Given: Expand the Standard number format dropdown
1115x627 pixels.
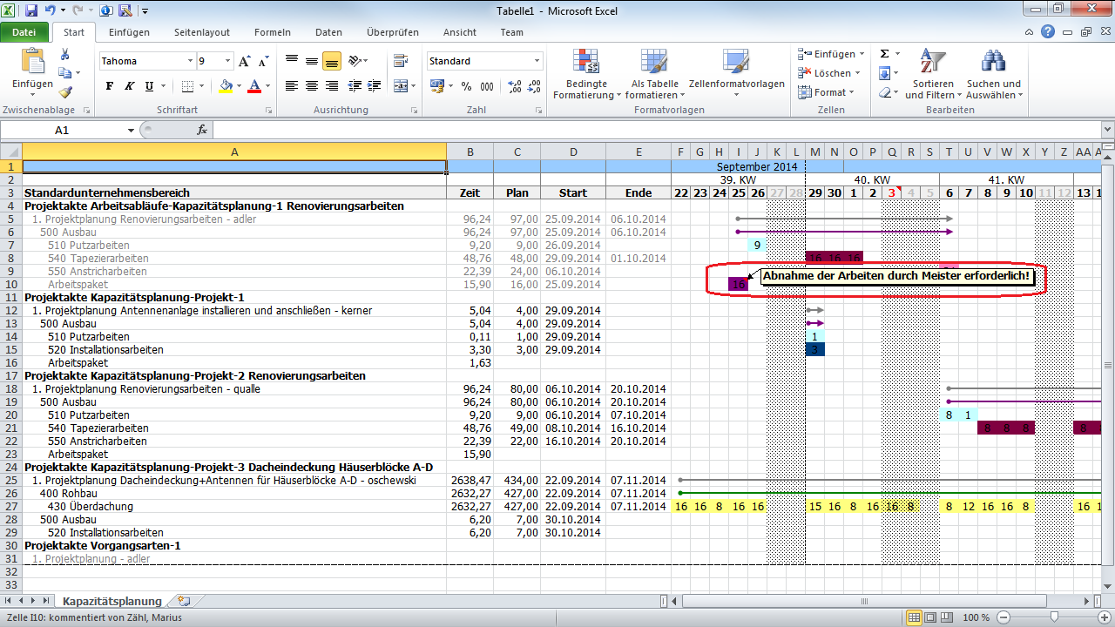Looking at the screenshot, I should [x=537, y=62].
